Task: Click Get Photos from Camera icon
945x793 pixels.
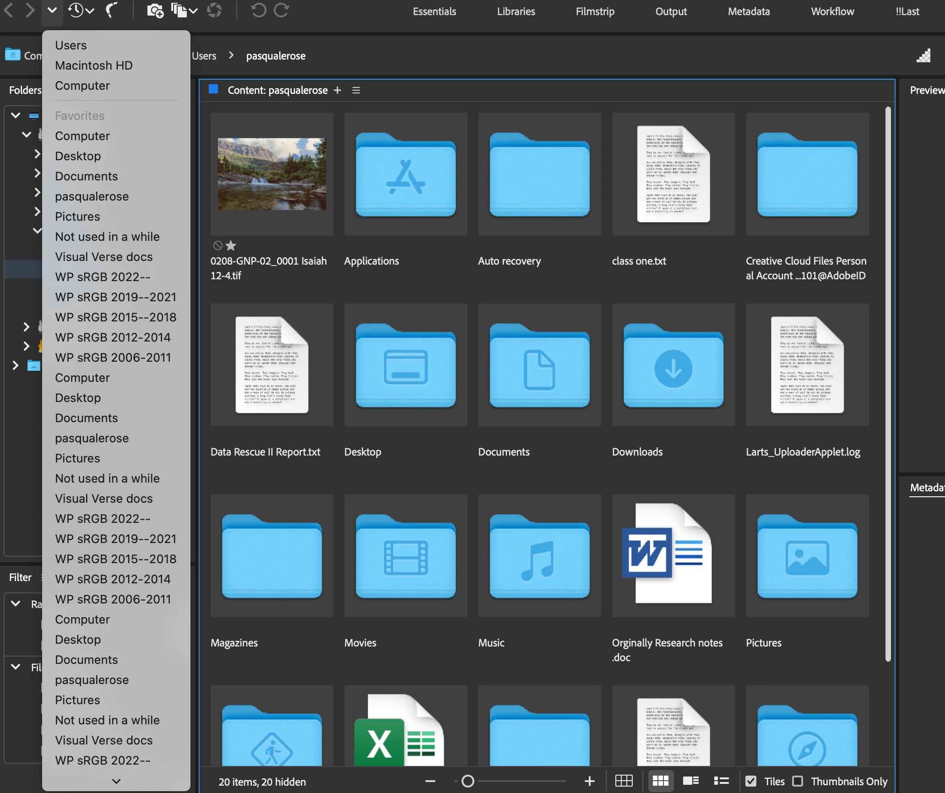Action: [155, 10]
